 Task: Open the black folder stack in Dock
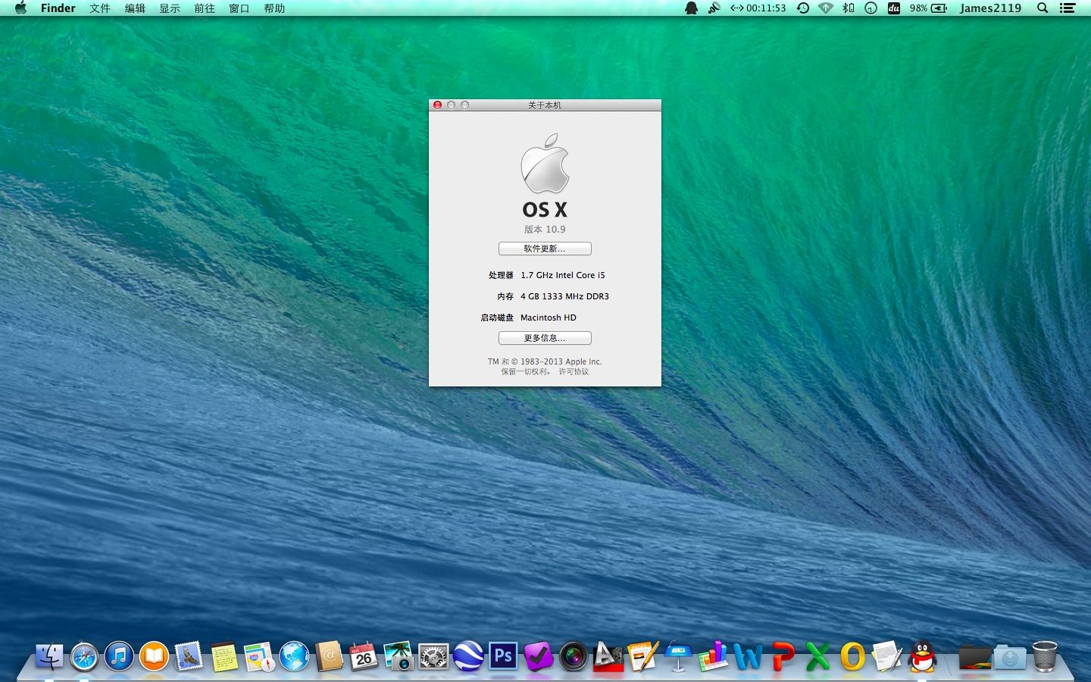tap(975, 656)
